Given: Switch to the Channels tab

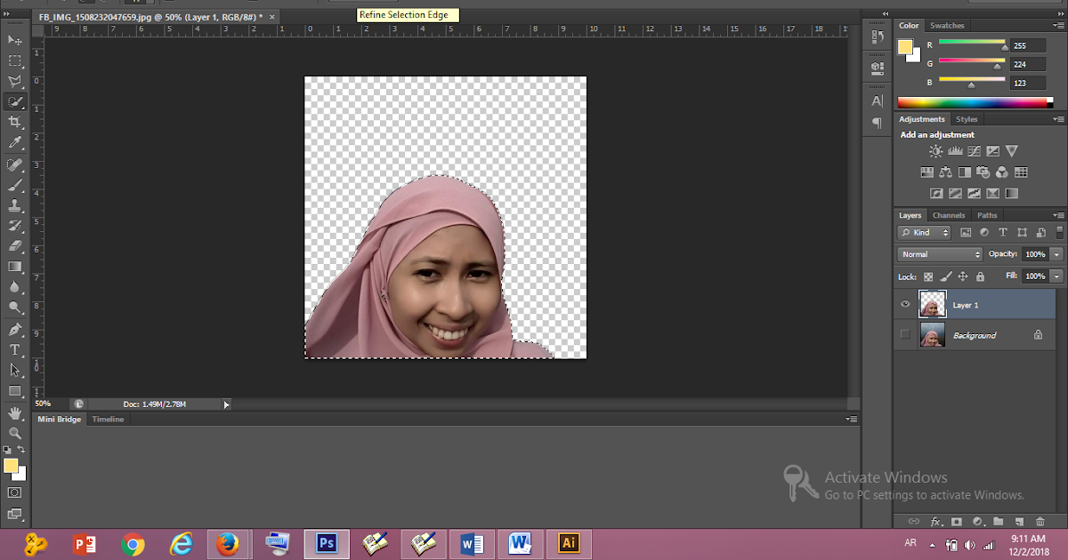Looking at the screenshot, I should (948, 214).
